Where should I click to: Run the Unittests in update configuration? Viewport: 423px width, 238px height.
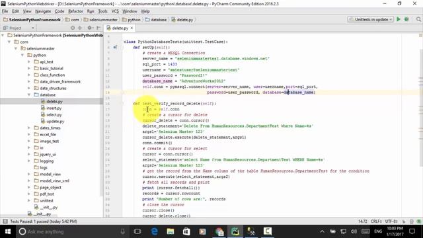point(398,19)
